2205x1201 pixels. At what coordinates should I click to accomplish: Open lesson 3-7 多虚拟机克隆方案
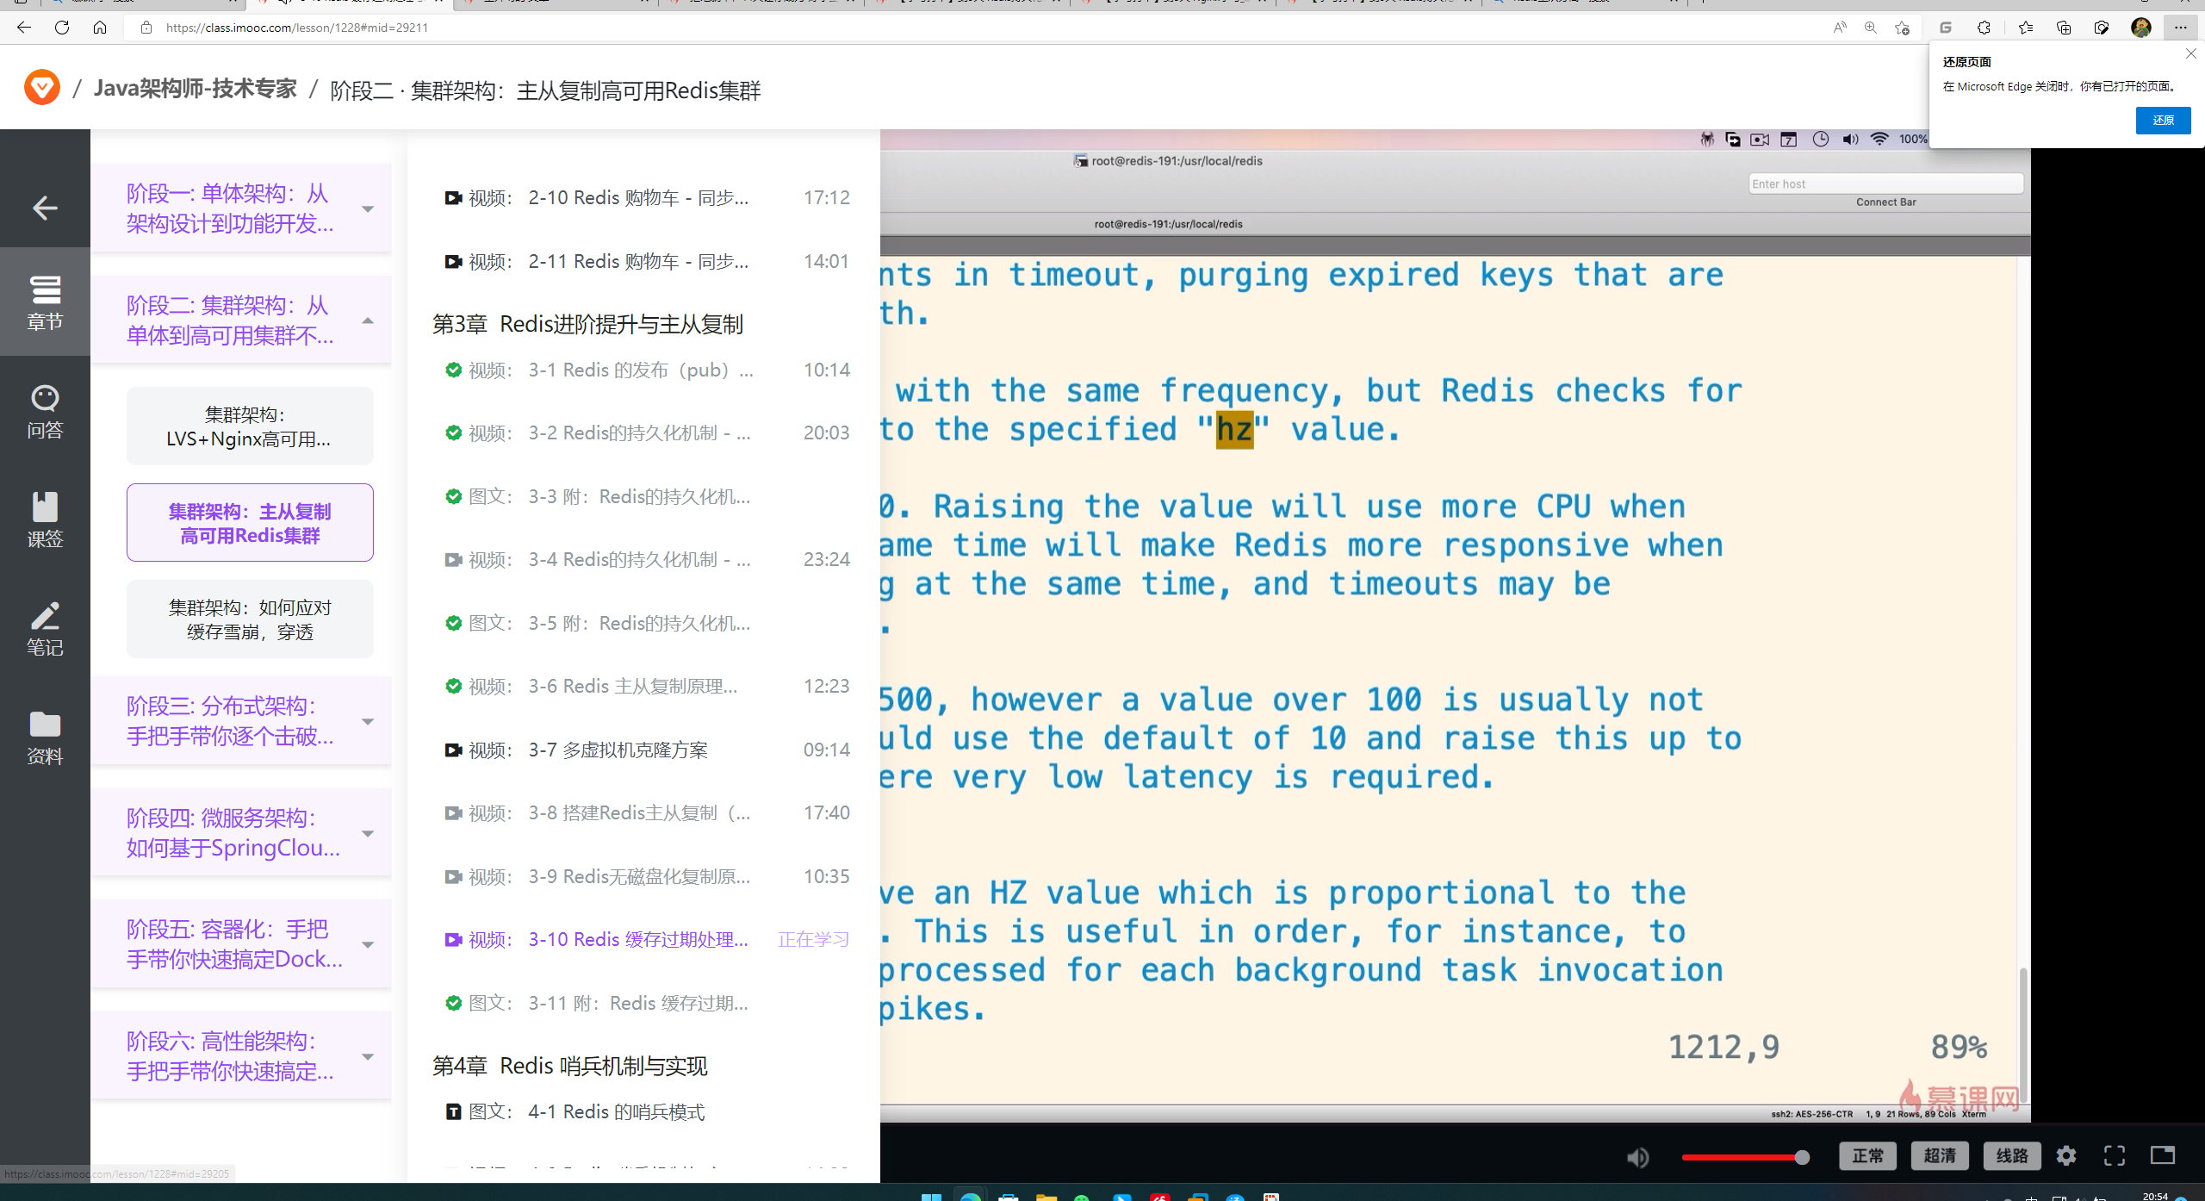tap(618, 750)
